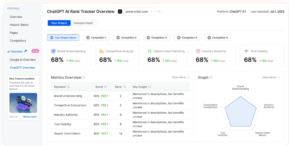Click the Brand Understanding 68% metric card
Screen dimensions: 289x146
[69, 56]
